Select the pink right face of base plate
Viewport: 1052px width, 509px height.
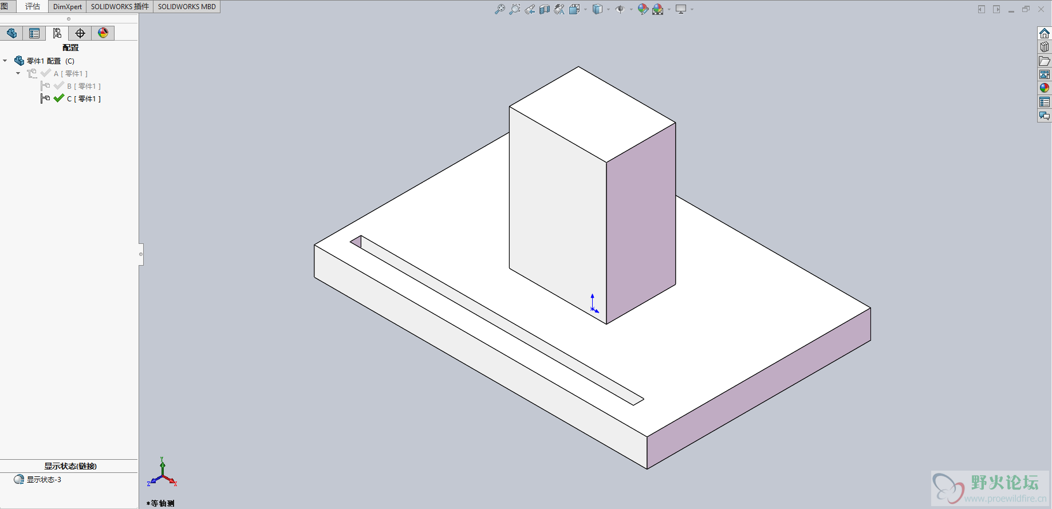(759, 388)
